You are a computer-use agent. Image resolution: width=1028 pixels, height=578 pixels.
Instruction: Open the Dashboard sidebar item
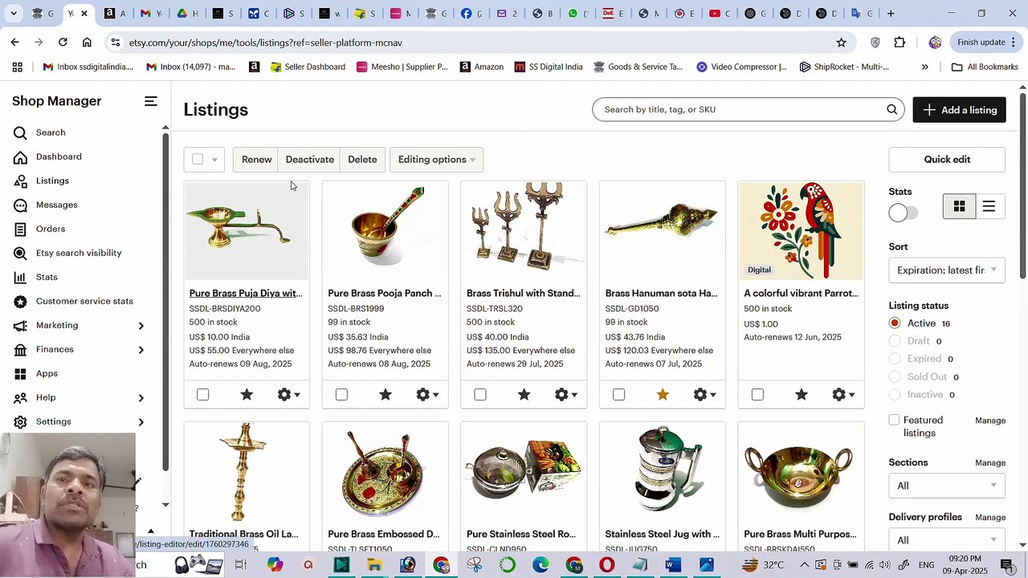pyautogui.click(x=59, y=157)
